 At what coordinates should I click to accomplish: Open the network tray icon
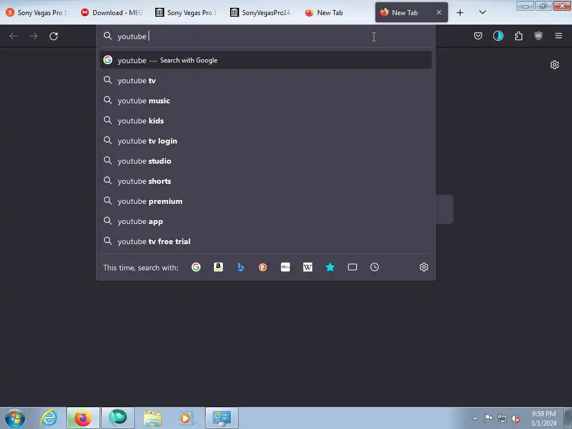pos(502,418)
